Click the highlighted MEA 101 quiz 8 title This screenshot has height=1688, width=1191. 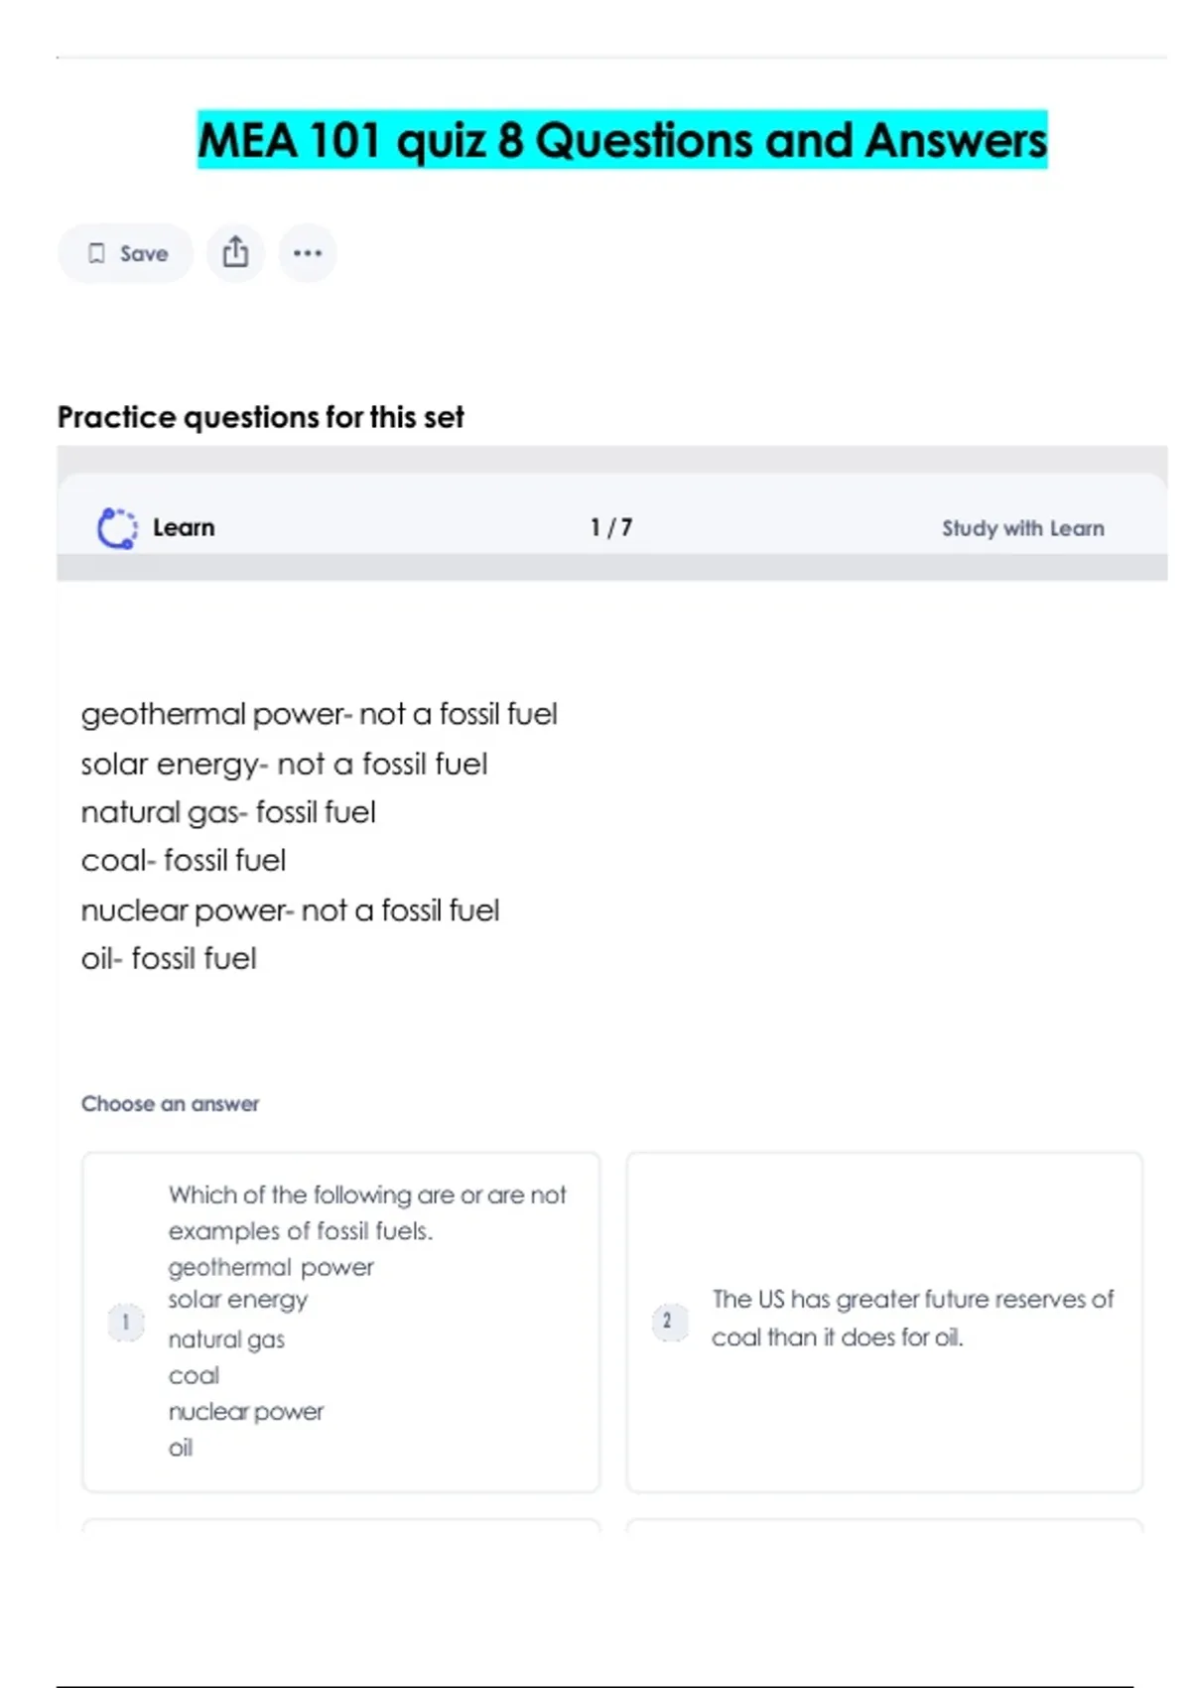622,140
